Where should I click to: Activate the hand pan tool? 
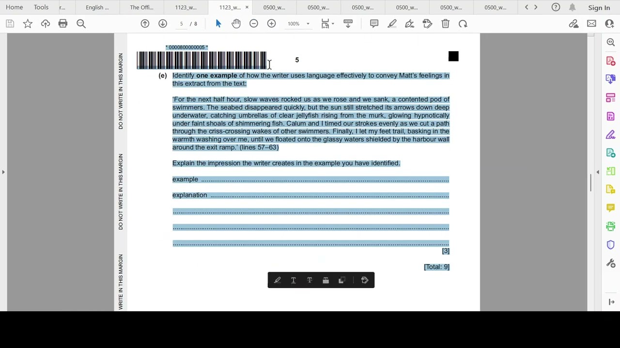click(x=236, y=24)
